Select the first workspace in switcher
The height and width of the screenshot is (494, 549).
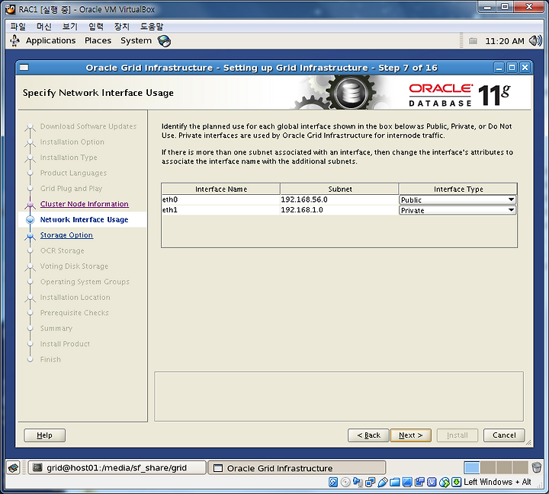point(472,468)
